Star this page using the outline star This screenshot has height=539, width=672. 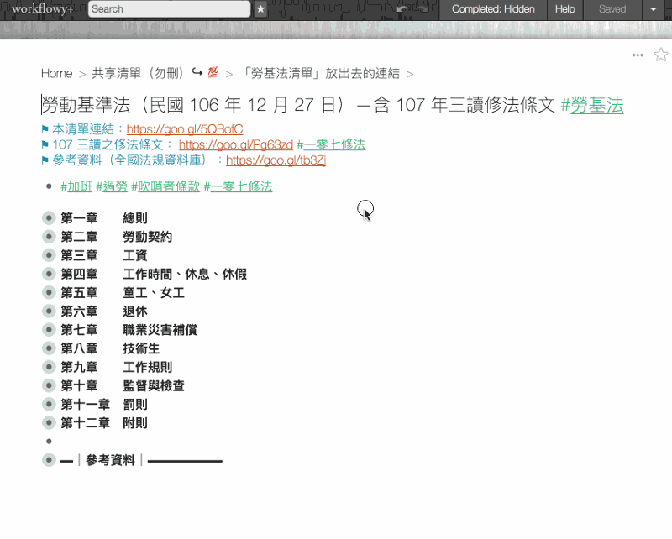click(660, 55)
